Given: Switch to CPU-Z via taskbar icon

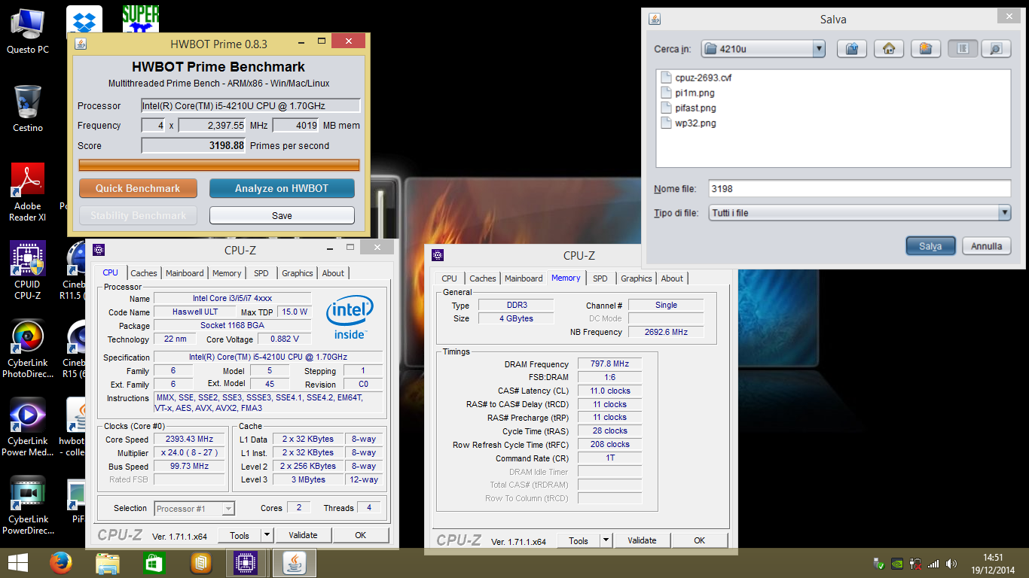Looking at the screenshot, I should click(x=247, y=563).
